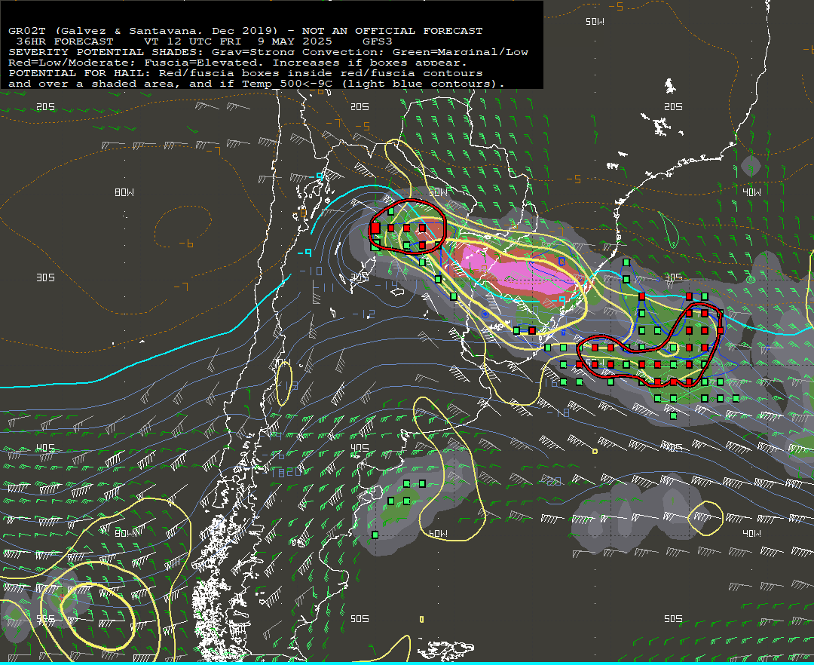
Task: Click 'Red/fuscia boxes inside red/fuscia contours' text
Action: (x=321, y=73)
